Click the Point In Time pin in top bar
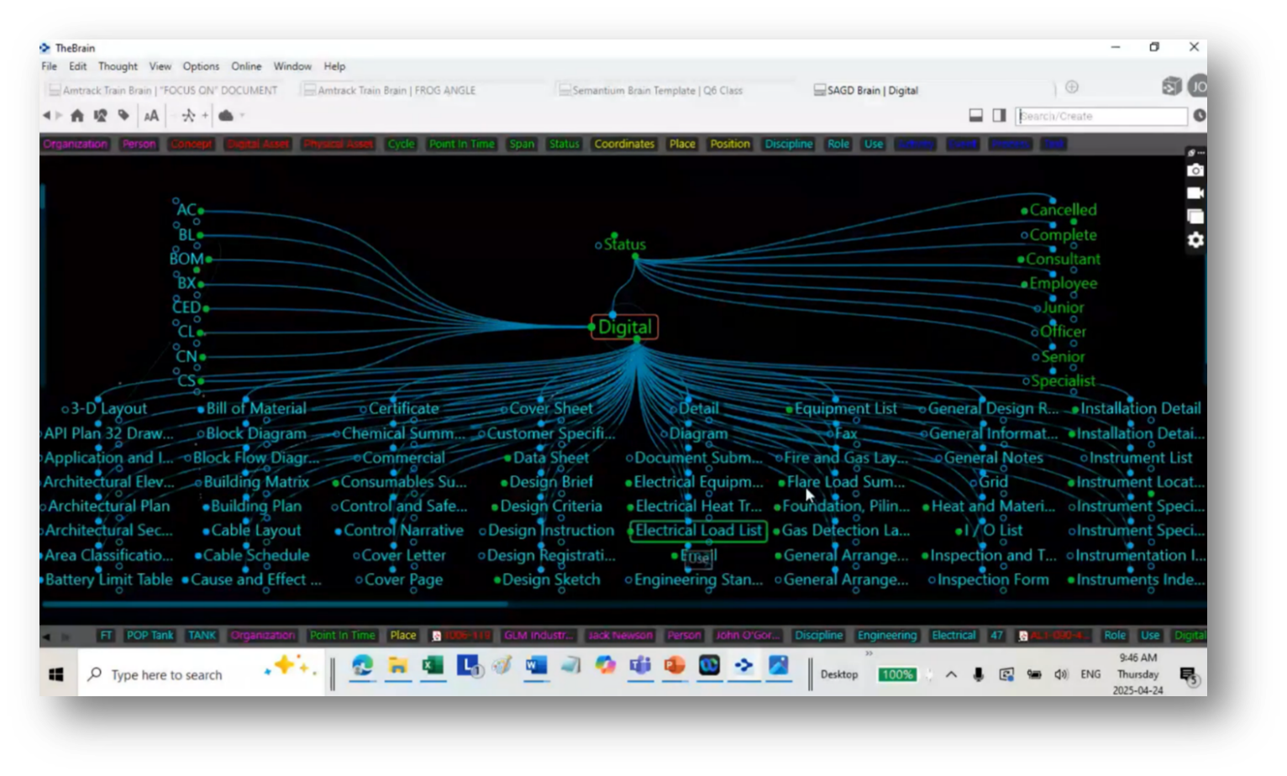Image resolution: width=1287 pixels, height=776 pixels. point(461,144)
